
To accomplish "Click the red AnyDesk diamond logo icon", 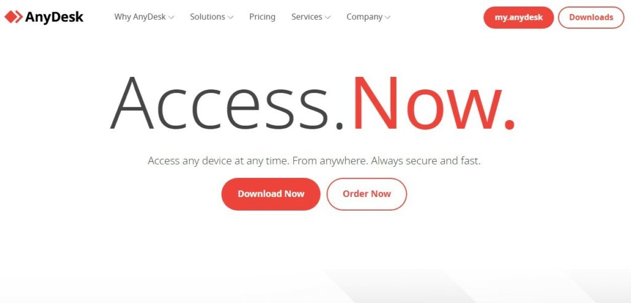I will (14, 17).
